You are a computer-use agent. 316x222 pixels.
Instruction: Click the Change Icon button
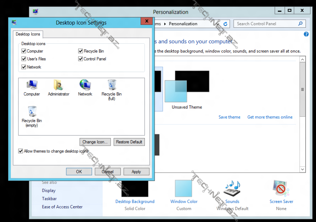(95, 142)
